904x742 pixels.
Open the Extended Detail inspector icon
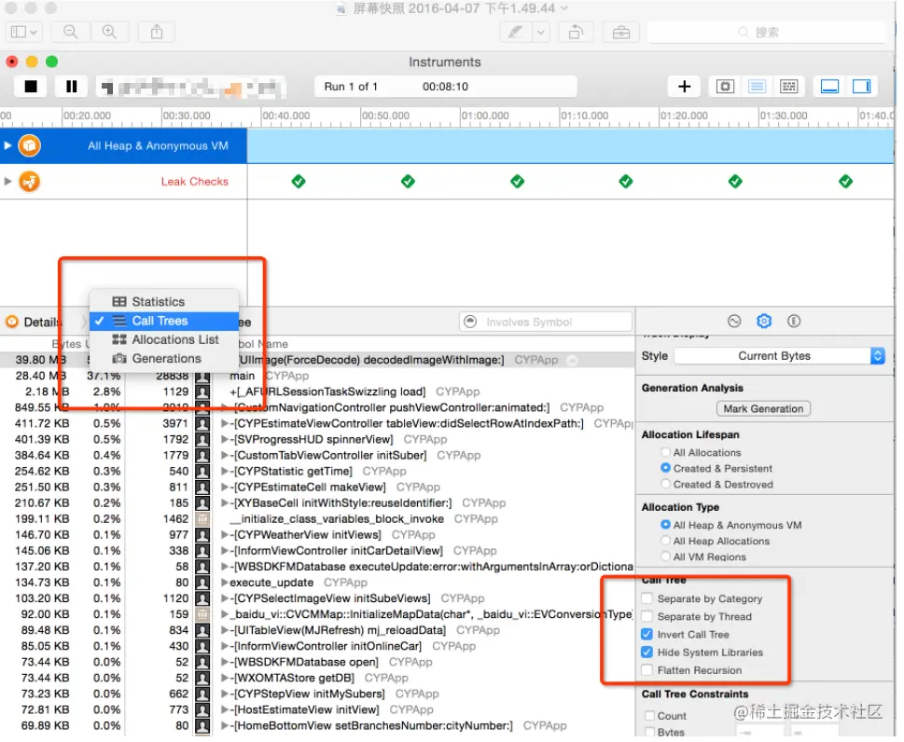tap(794, 322)
